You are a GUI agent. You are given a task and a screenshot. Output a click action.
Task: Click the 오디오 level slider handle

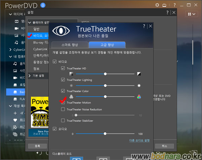pyautogui.click(x=105, y=134)
